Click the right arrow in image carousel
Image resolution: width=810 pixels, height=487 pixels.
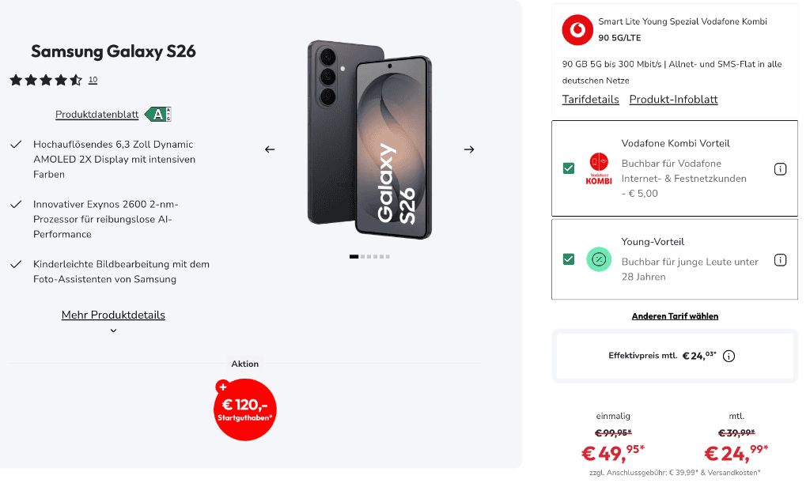(x=469, y=149)
